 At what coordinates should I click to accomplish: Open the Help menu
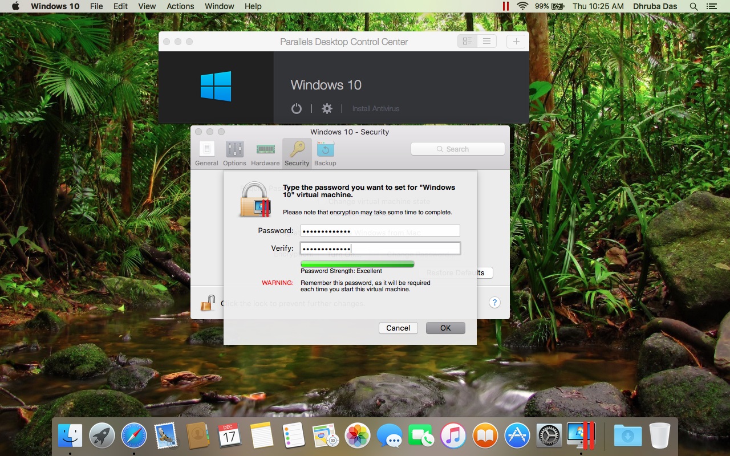tap(253, 6)
